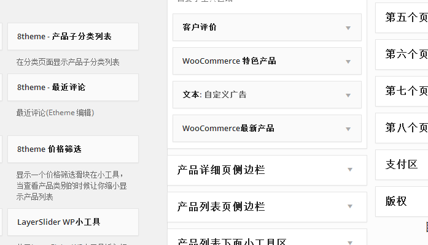Open the 版权 widget area

(x=402, y=202)
